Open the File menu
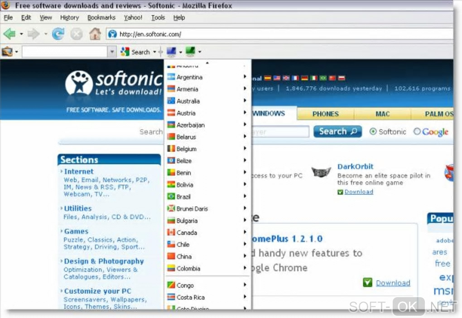The width and height of the screenshot is (462, 318). 8,17
